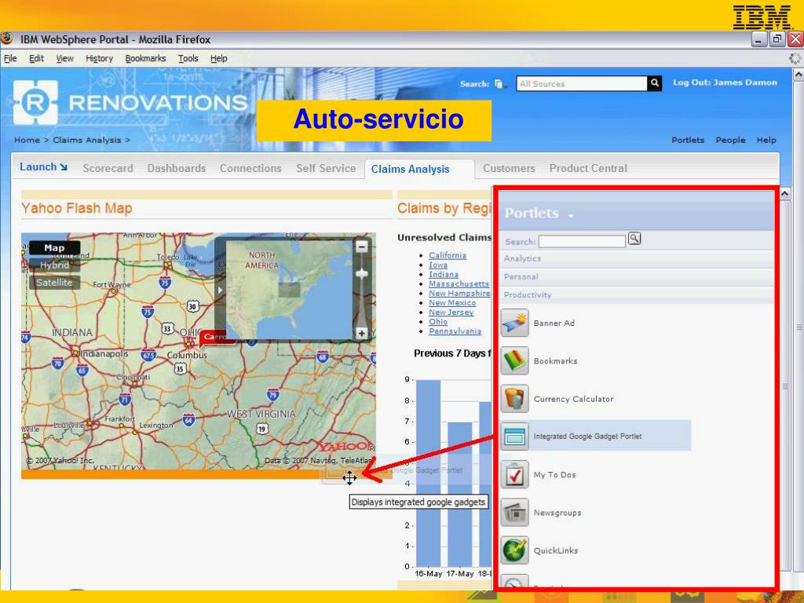Click the Bookmarks portlet icon
This screenshot has height=603, width=804.
coord(514,361)
